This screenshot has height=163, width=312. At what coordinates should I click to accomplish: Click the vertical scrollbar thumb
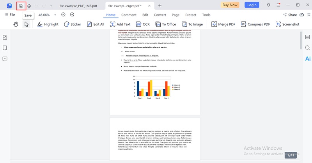tap(301, 40)
